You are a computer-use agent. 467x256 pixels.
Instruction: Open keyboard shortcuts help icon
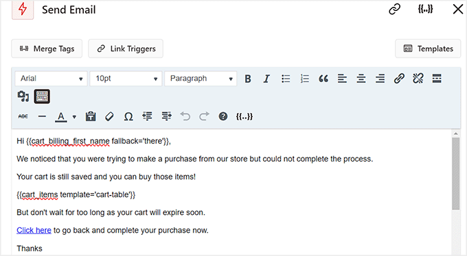coord(223,116)
